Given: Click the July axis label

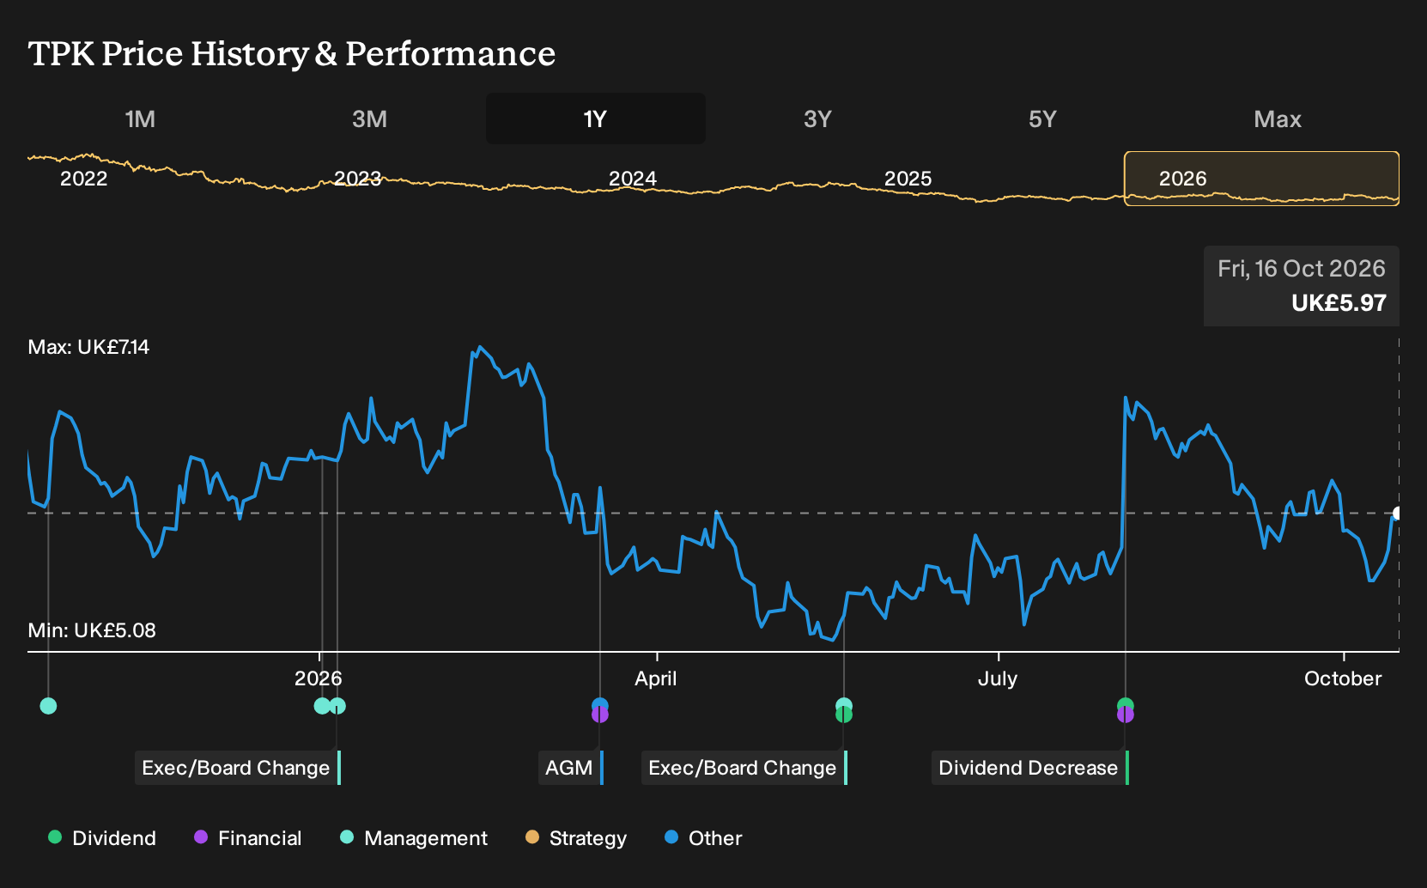Looking at the screenshot, I should [x=998, y=678].
